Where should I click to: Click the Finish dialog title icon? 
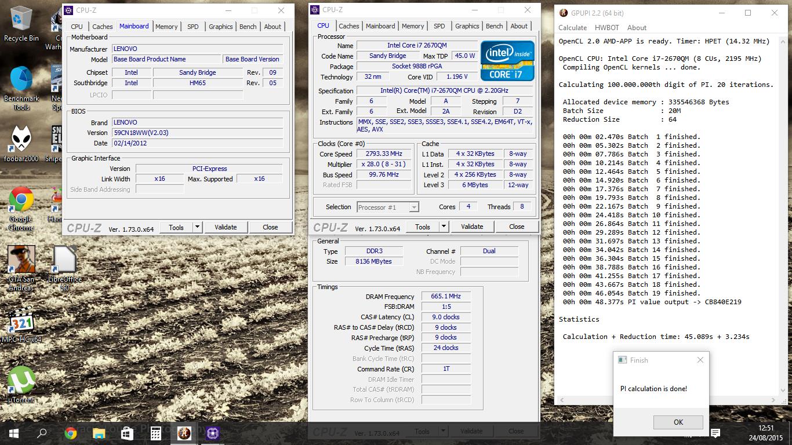coord(623,360)
